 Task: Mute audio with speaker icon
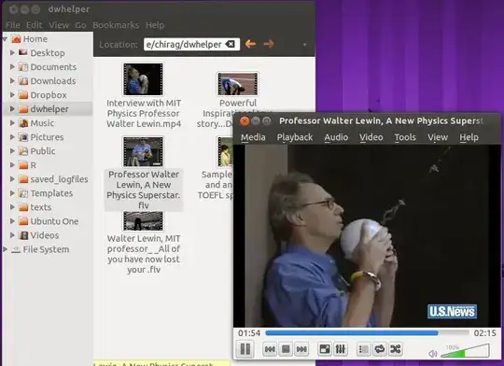[x=433, y=354]
